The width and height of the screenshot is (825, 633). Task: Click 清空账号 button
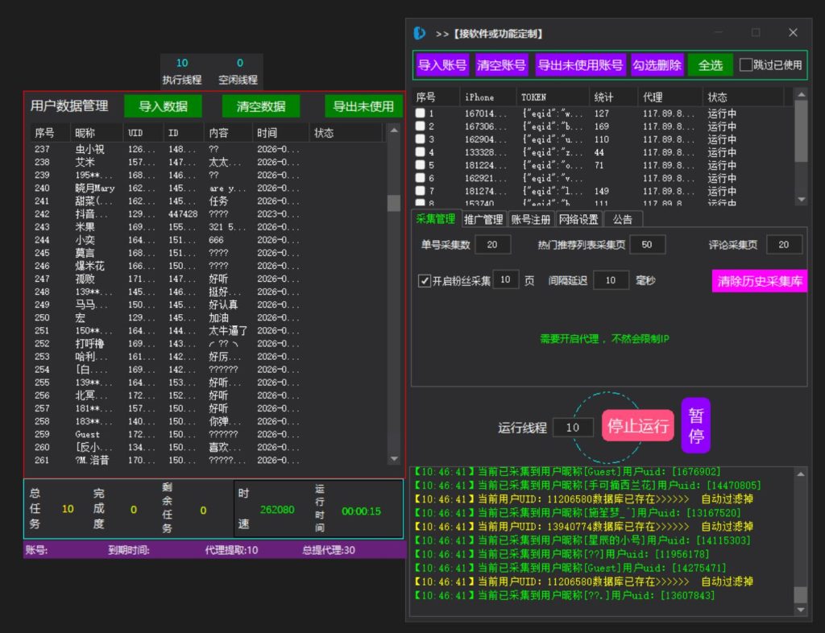point(501,65)
